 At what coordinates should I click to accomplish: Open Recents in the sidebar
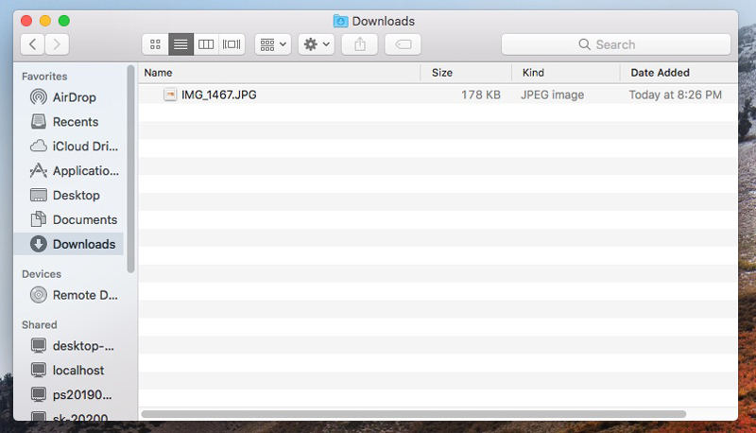68,122
